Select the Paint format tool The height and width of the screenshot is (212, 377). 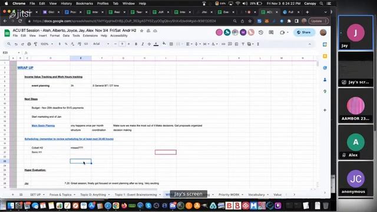(35, 44)
